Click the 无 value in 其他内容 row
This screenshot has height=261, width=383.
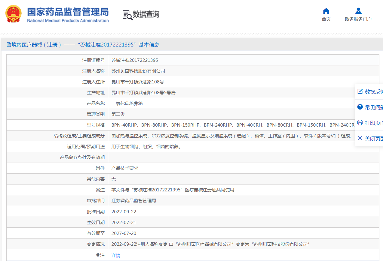pos(114,179)
